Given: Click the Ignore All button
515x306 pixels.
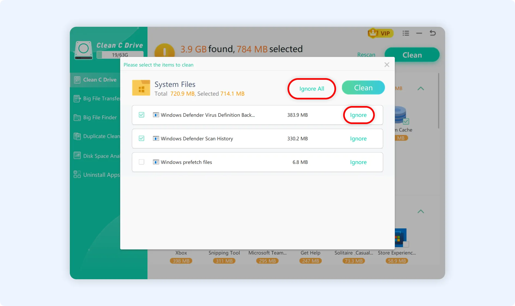Looking at the screenshot, I should (312, 89).
